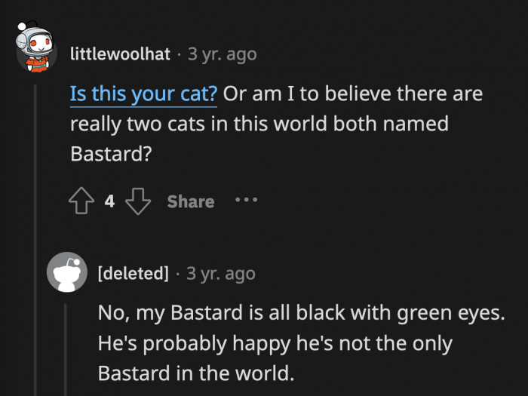Collapse littlewoolhat's thread via its vertical line

point(35,240)
